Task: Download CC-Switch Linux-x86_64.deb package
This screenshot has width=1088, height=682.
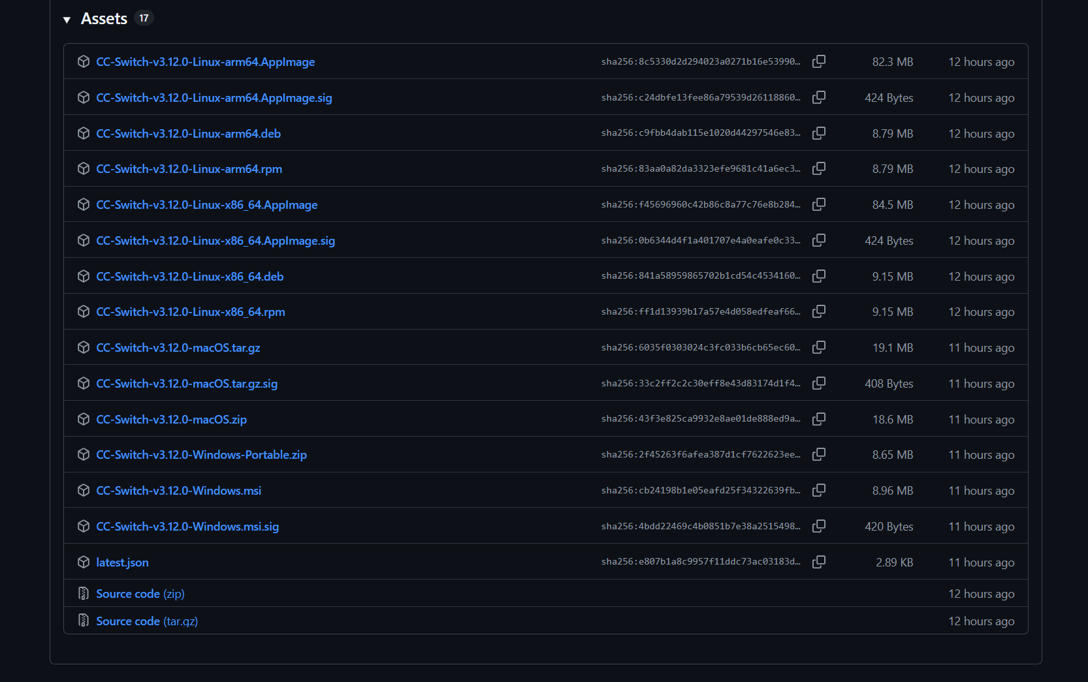Action: tap(189, 277)
